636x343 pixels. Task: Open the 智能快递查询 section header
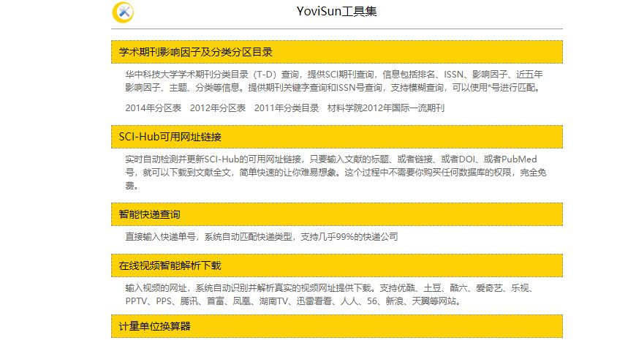coord(337,214)
